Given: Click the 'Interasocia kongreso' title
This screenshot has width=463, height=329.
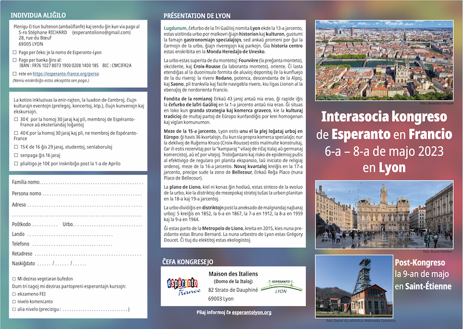Looking at the screenshot, I should tap(384, 116).
